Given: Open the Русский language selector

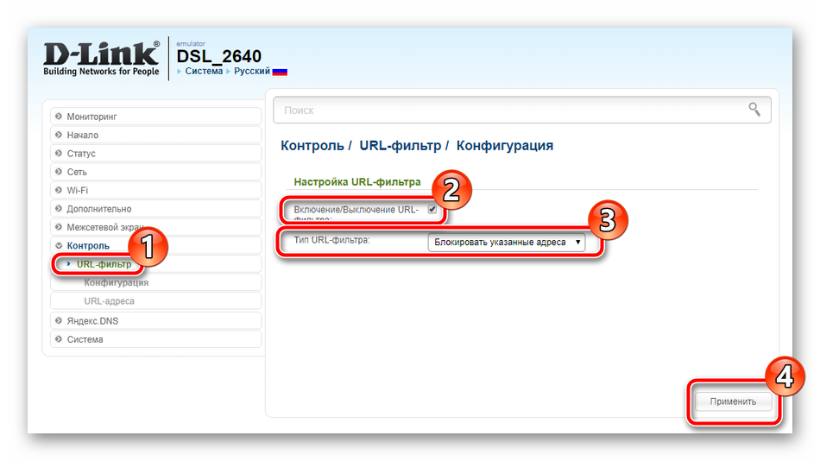Looking at the screenshot, I should 251,71.
